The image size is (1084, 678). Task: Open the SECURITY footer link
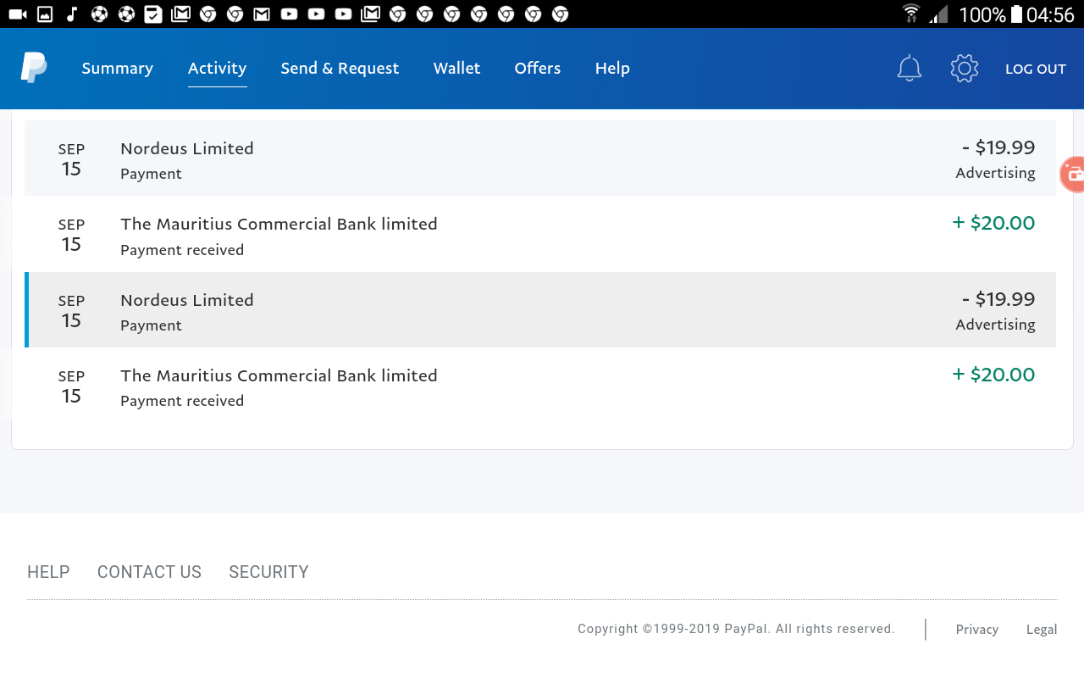(x=268, y=572)
